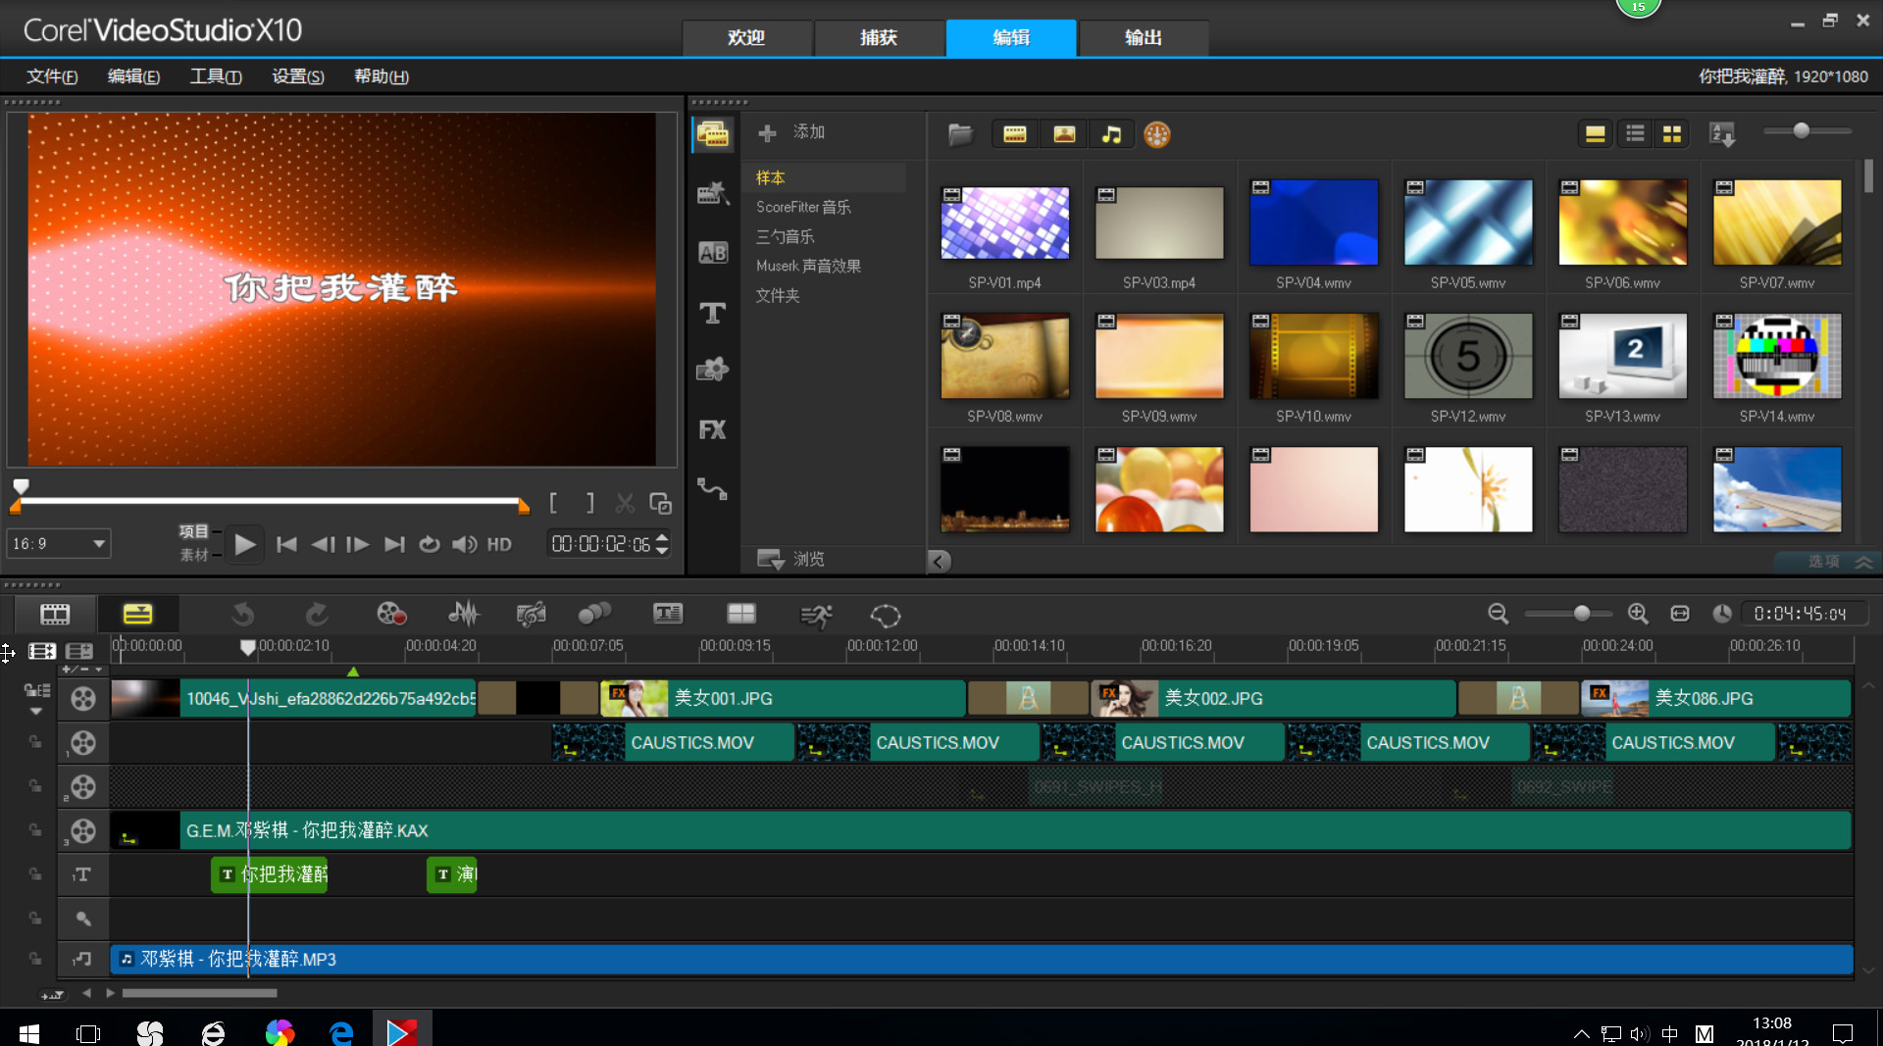Viewport: 1883px width, 1046px height.
Task: Switch to Storyboard view
Action: click(x=55, y=615)
